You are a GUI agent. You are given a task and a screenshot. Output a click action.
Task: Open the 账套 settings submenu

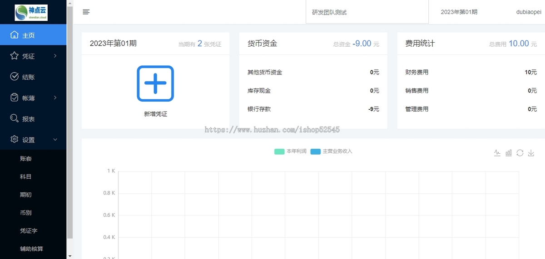tap(33, 159)
